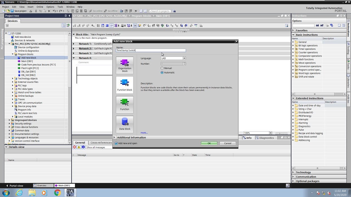Viewport: 351px width, 197px height.
Task: Select DB_Opt [DB1] in project tree
Action: pos(28,72)
